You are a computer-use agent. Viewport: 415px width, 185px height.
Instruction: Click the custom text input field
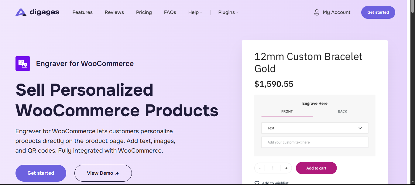point(315,142)
